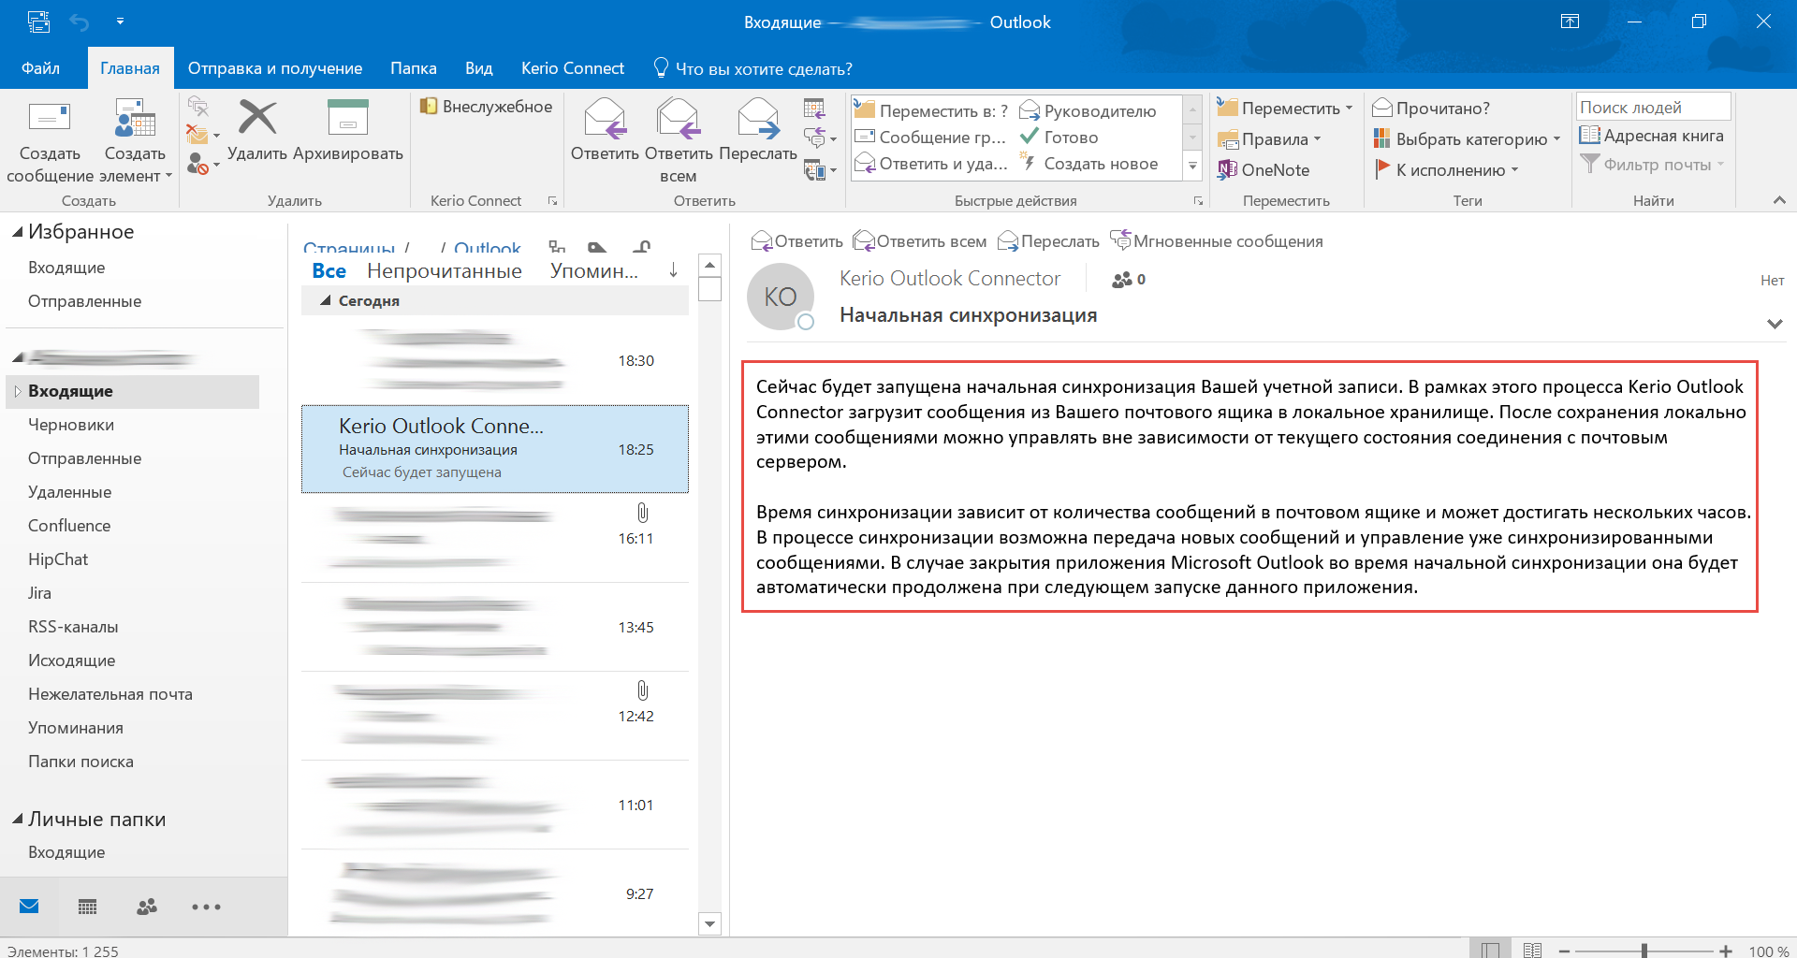Click Переслать in reading pane

(x=1048, y=241)
